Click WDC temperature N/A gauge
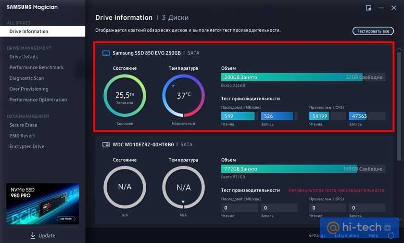The width and height of the screenshot is (404, 243). point(183,187)
